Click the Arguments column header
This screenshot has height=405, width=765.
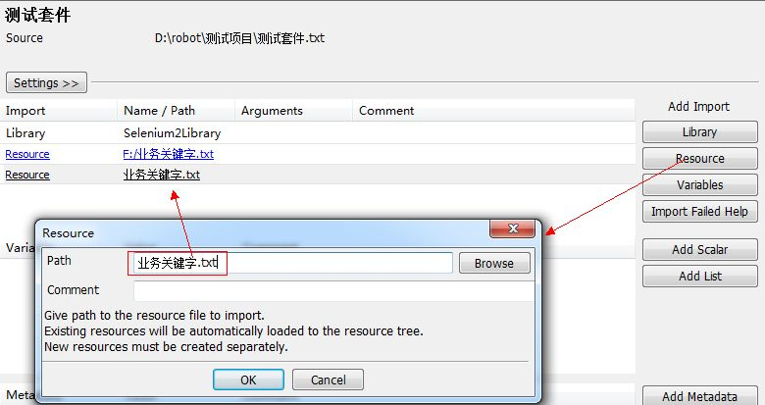coord(272,111)
